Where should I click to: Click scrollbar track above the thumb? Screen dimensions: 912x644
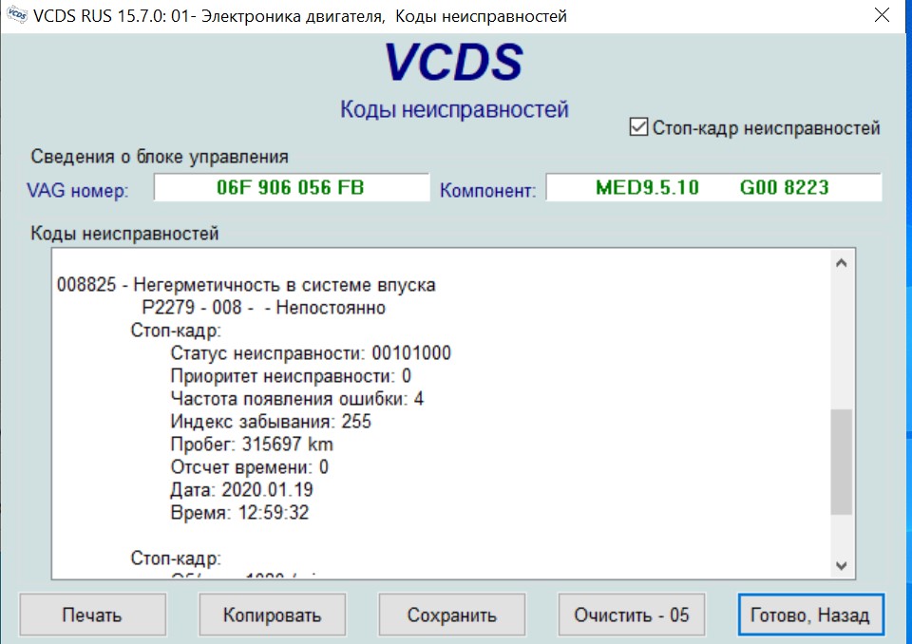841,342
